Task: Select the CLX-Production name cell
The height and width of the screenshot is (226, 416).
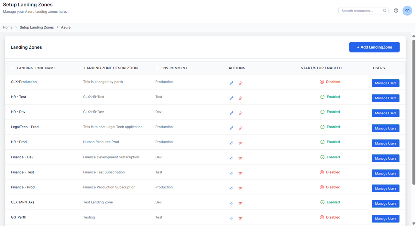Action: pos(24,82)
